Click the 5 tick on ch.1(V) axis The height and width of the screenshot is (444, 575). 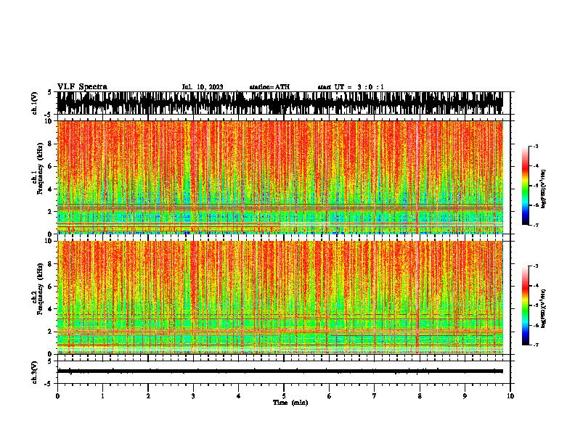coord(51,92)
